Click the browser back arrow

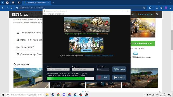tap(3, 8)
